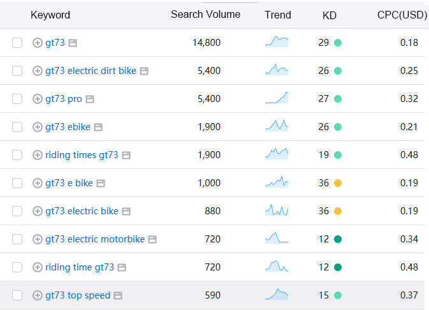Sort by Search Volume column header

click(x=205, y=14)
